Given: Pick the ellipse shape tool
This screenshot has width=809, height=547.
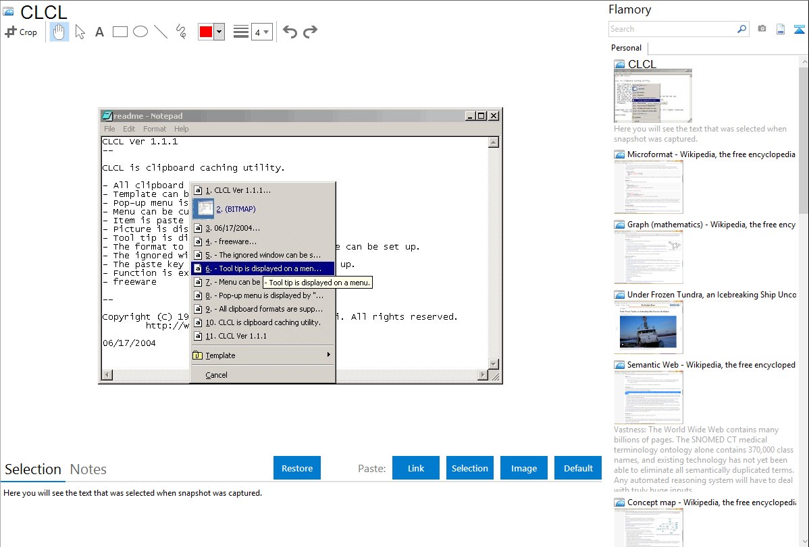Looking at the screenshot, I should coord(140,32).
